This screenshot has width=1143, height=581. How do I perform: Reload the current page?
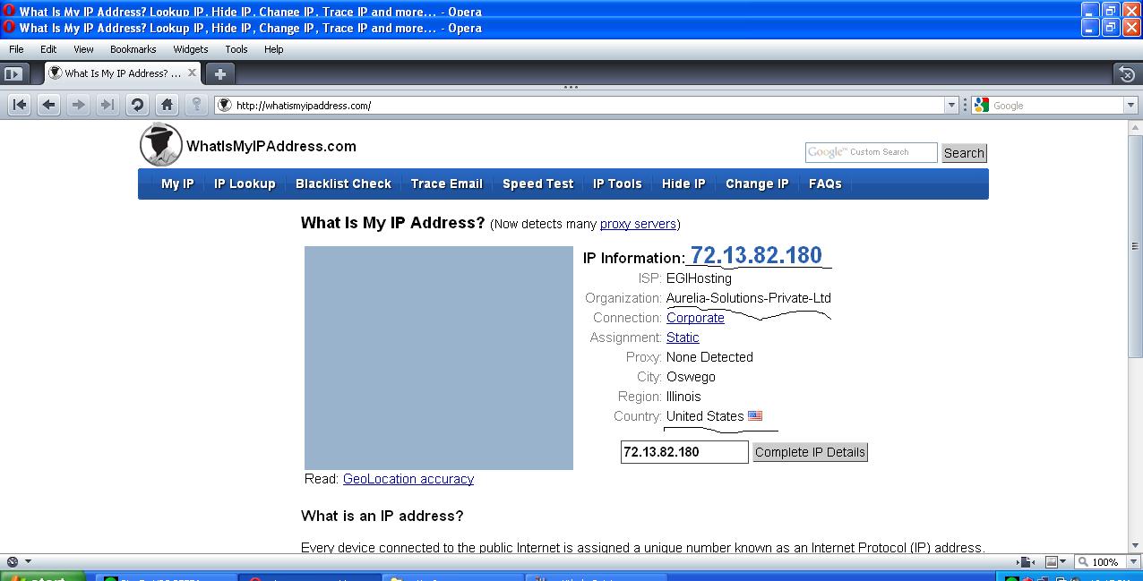[x=137, y=105]
